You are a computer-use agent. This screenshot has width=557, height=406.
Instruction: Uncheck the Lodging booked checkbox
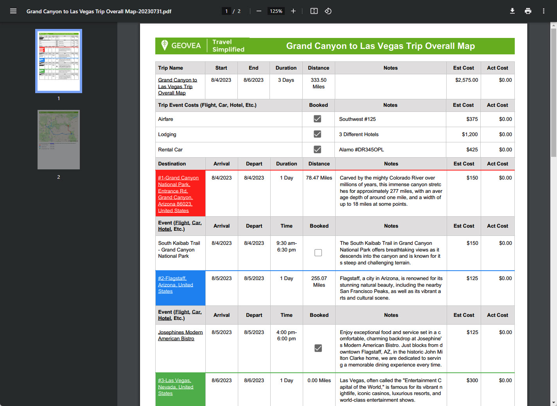(x=318, y=134)
